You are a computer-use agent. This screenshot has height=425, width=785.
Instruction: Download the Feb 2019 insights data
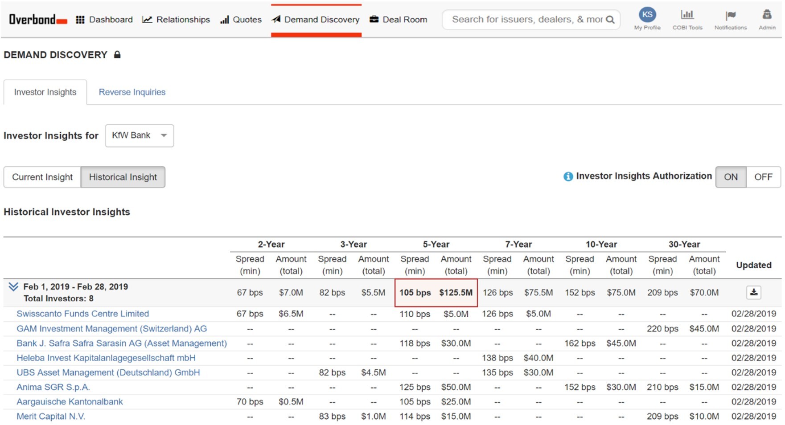(753, 293)
